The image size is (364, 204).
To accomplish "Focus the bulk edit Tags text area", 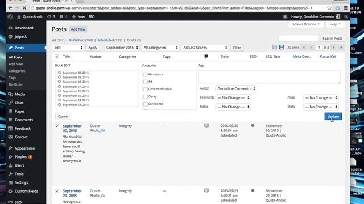I will coord(269,77).
